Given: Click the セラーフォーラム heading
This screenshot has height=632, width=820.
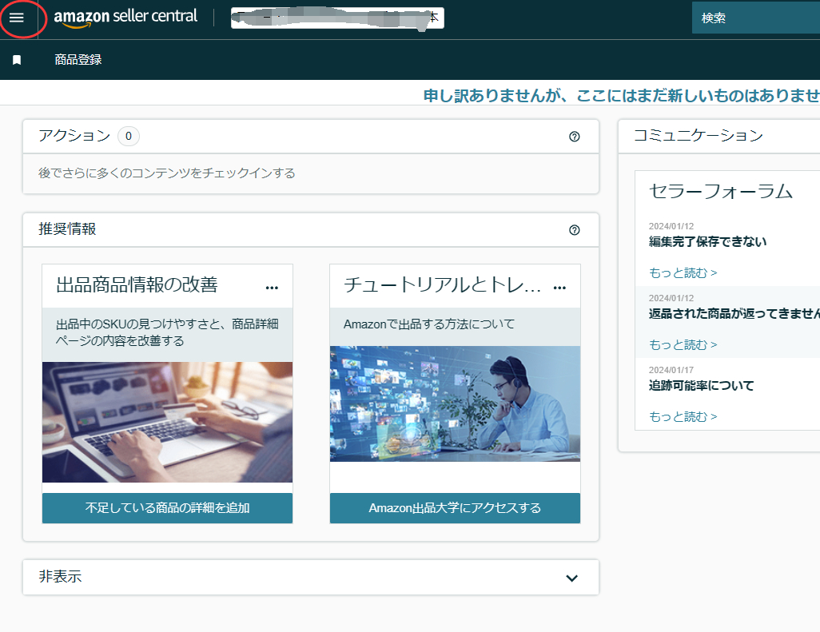Looking at the screenshot, I should [x=721, y=191].
